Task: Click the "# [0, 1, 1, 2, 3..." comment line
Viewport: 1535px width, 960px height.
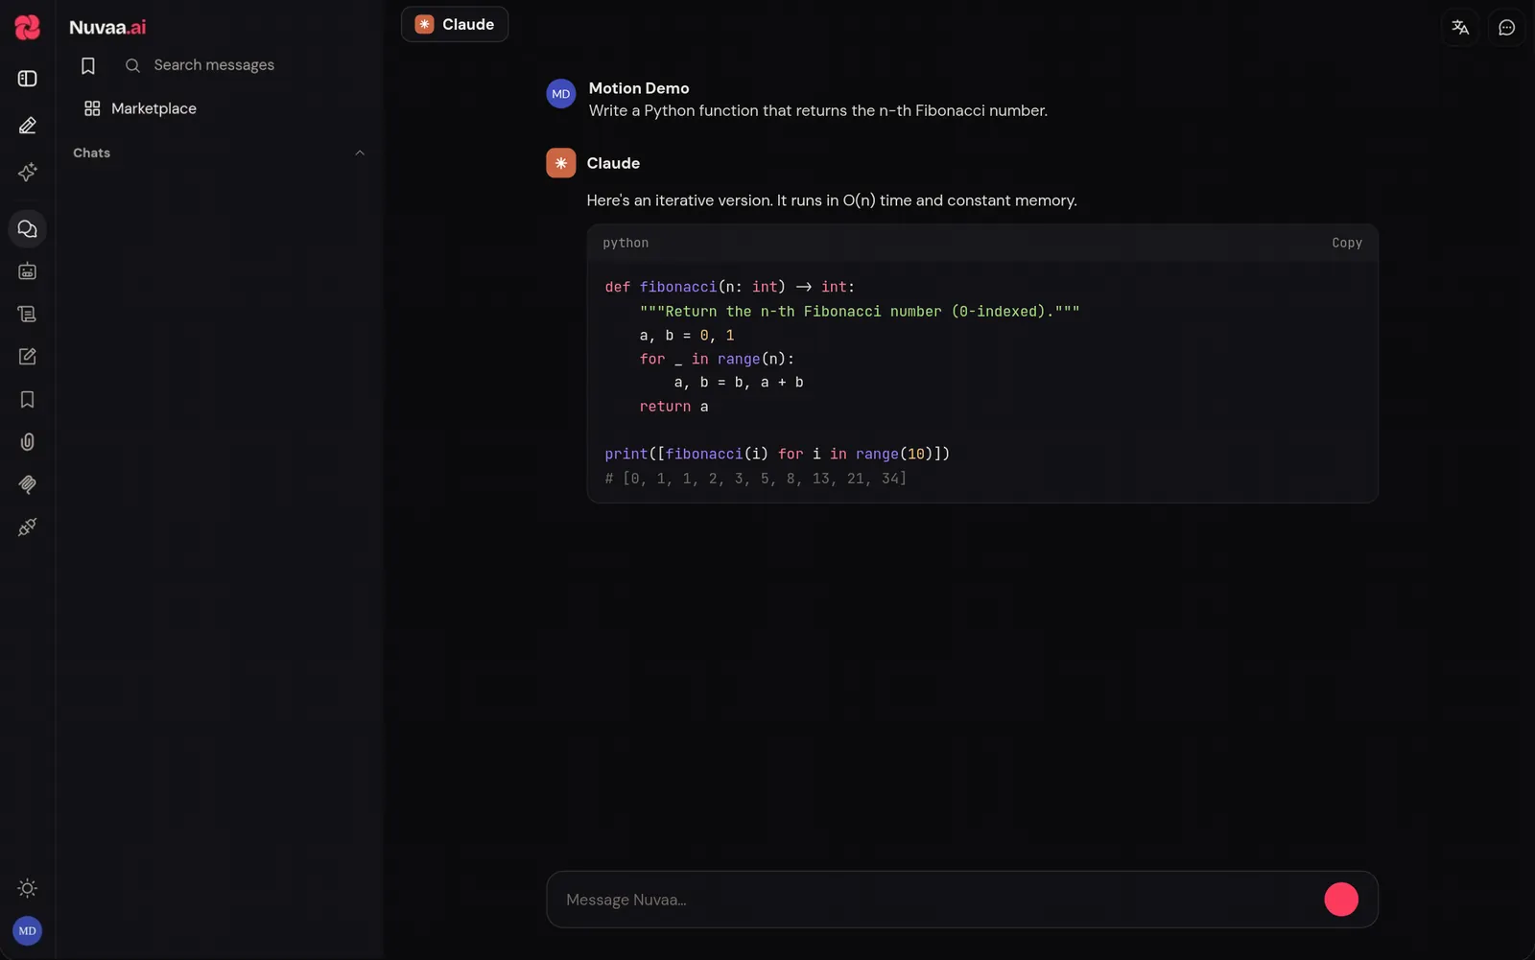Action: (x=756, y=478)
